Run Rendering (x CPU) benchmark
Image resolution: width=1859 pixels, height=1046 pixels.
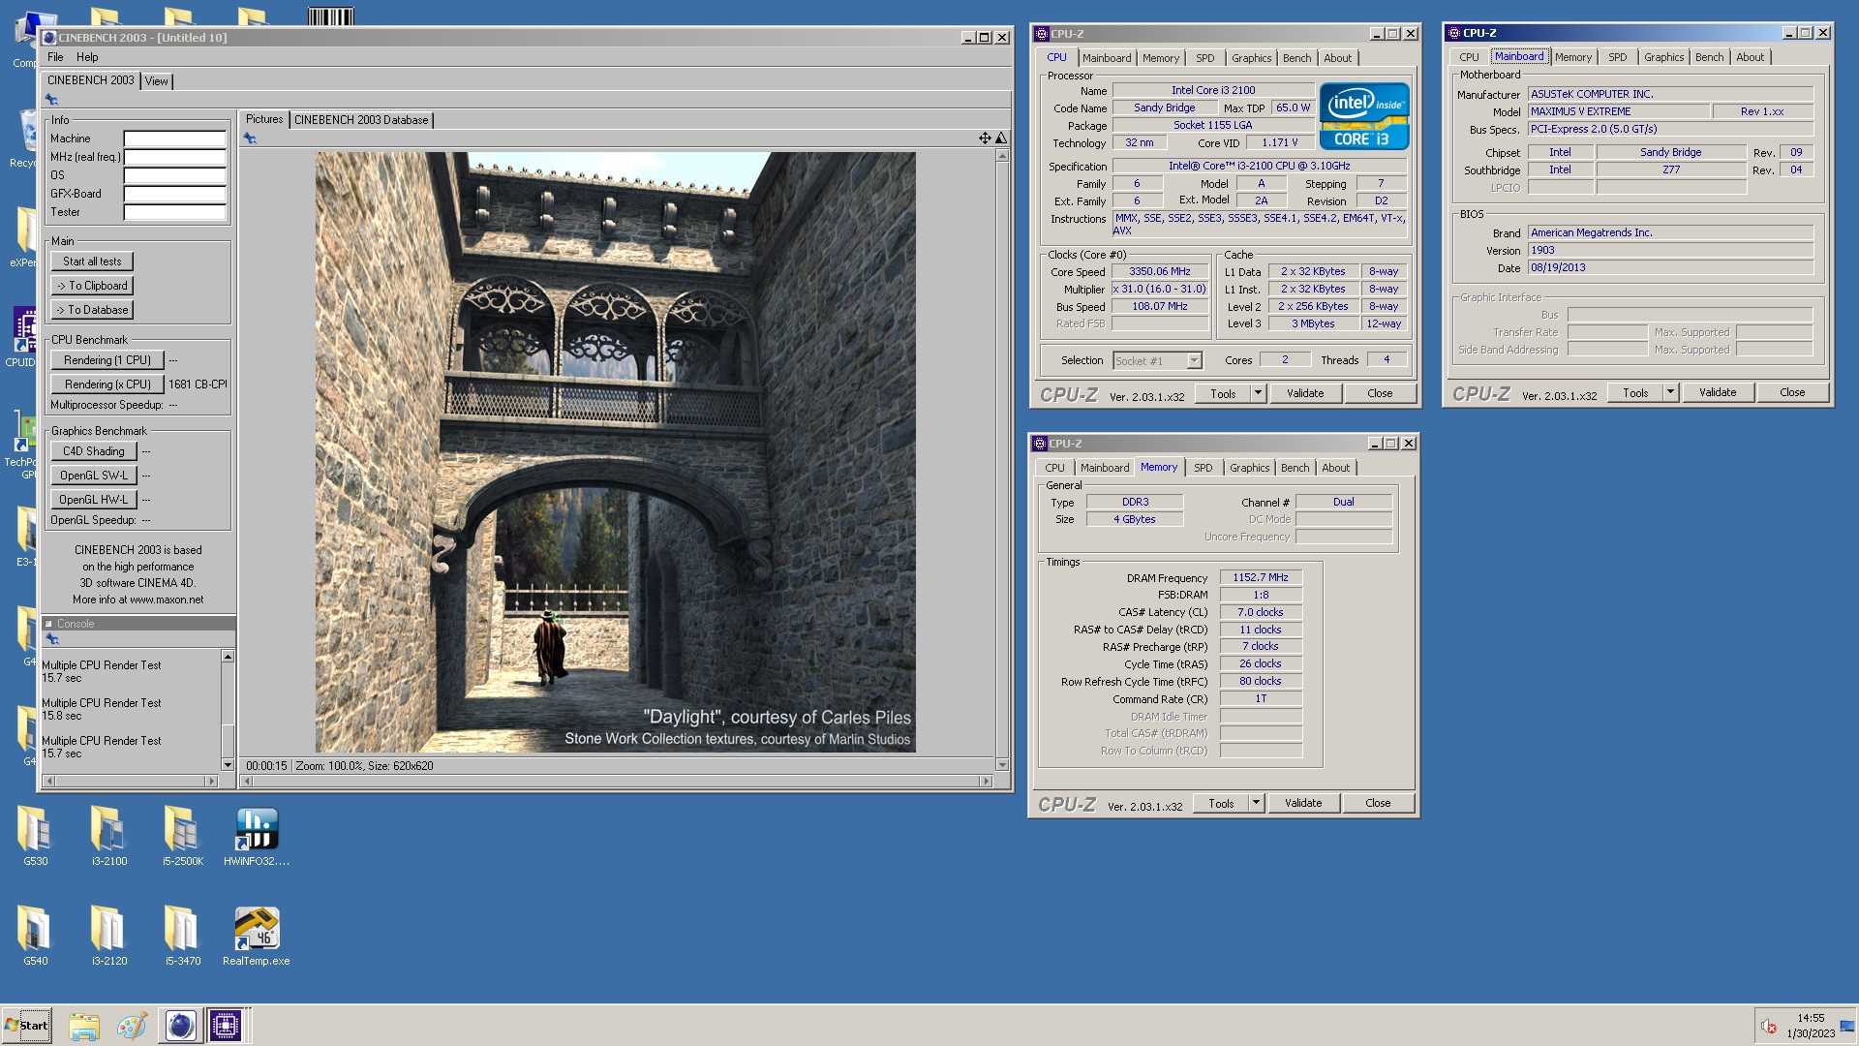click(x=107, y=385)
